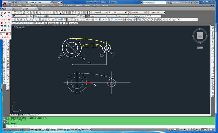Toggle 栅格 grid display in status bar
The image size is (218, 133).
tap(40, 130)
